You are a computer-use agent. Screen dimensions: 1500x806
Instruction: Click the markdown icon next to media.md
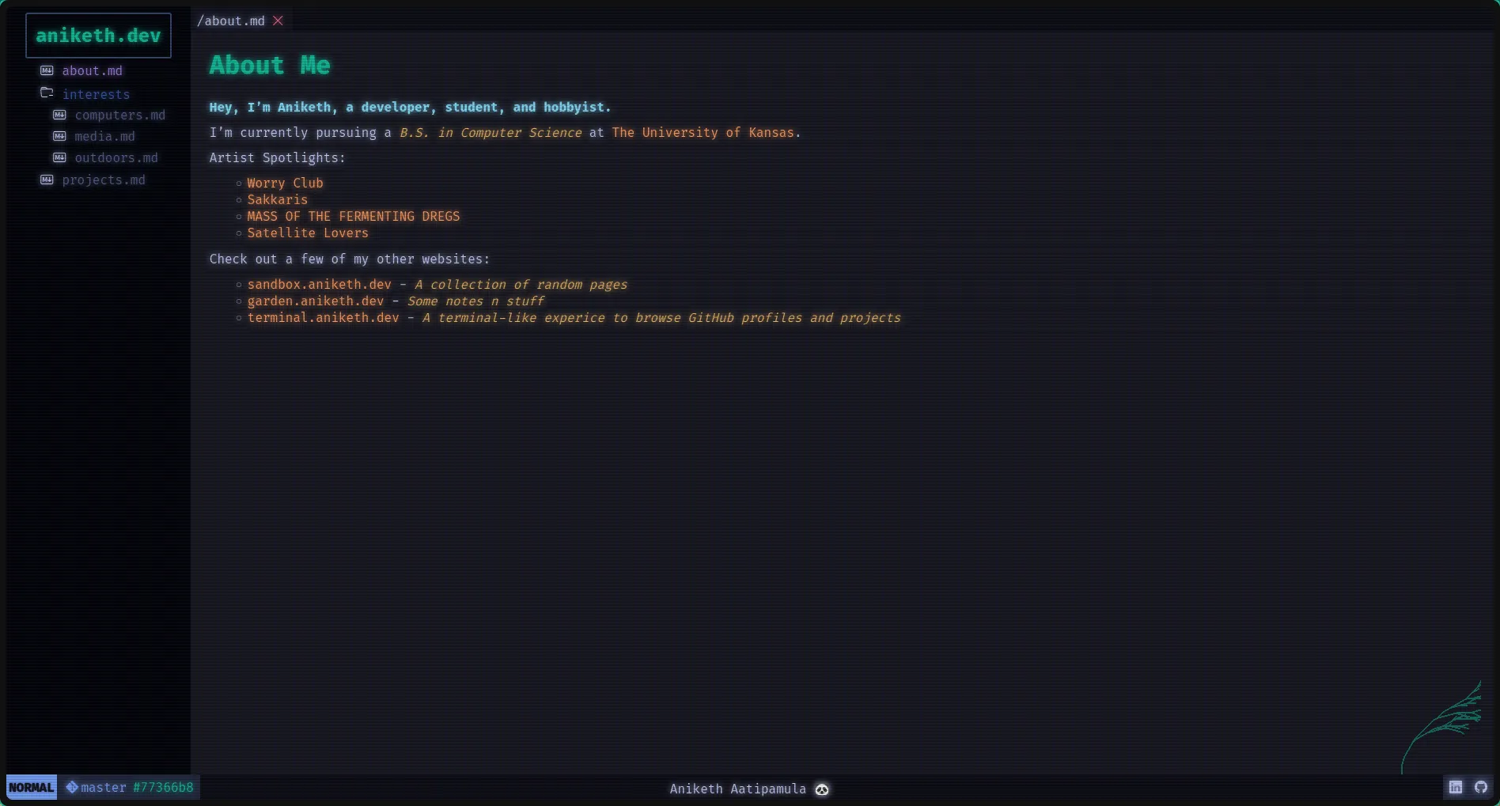pos(59,136)
